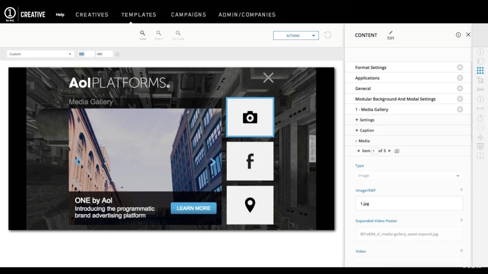The image size is (488, 274).
Task: Click the Edit link next to CONTENT
Action: (390, 36)
